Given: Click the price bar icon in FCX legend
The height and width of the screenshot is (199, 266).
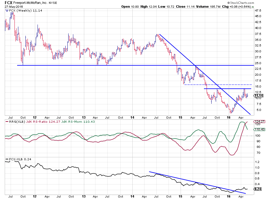Looking at the screenshot, I should click(x=7, y=11).
